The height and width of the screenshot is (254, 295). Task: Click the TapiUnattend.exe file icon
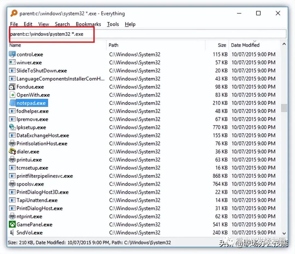(x=12, y=200)
